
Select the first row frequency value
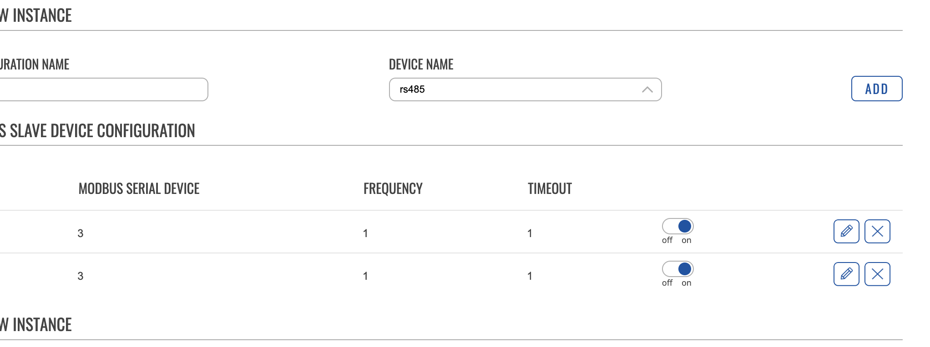pos(365,233)
